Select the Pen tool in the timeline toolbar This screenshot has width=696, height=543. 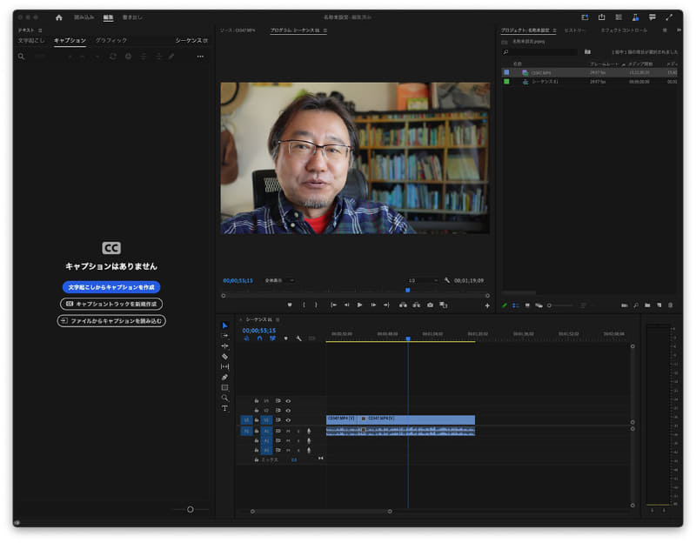pyautogui.click(x=224, y=378)
